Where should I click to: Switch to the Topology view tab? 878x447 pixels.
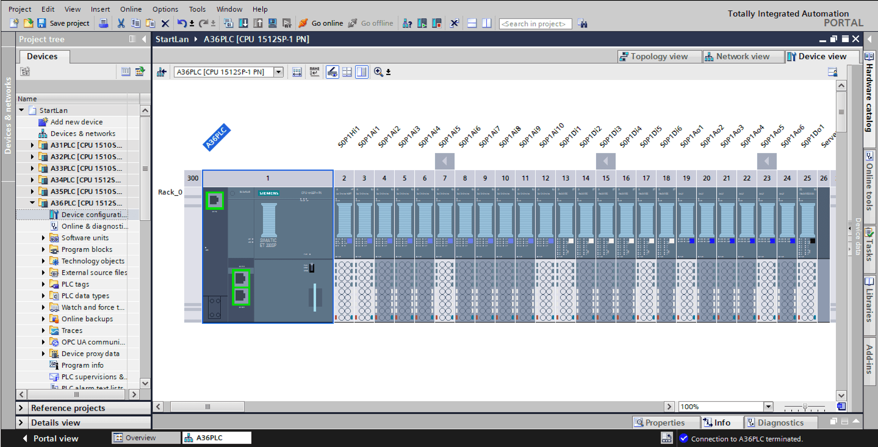pyautogui.click(x=659, y=56)
